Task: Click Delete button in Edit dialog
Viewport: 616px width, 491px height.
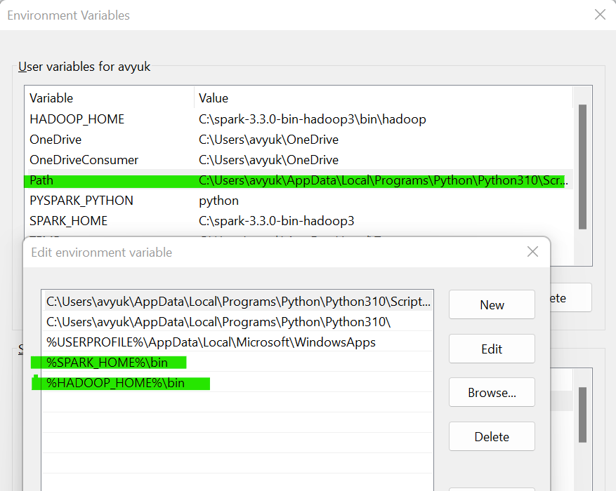Action: [492, 436]
